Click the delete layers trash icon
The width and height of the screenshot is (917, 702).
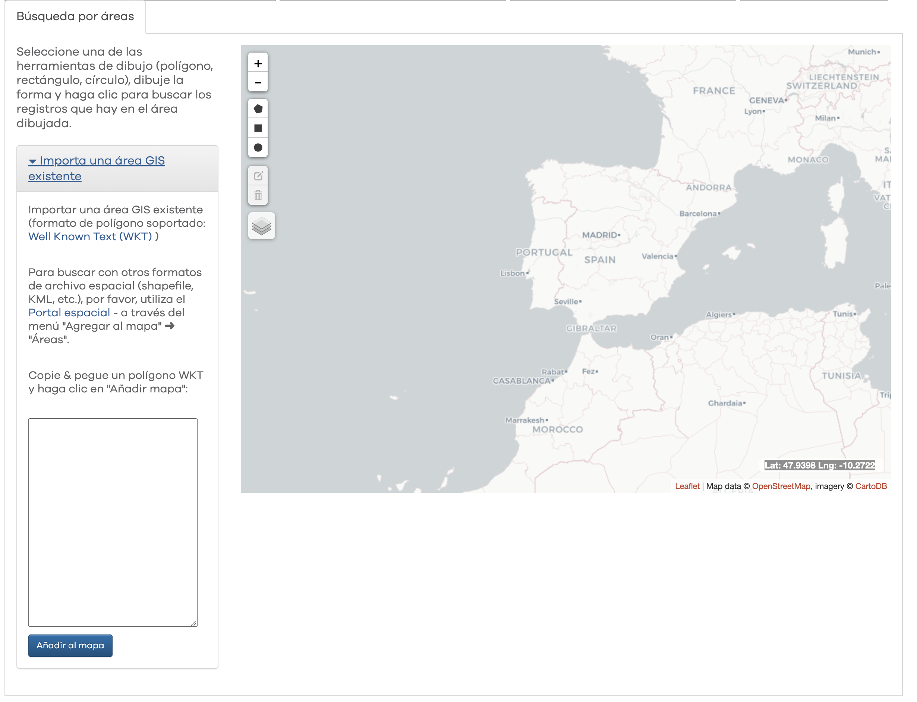pyautogui.click(x=258, y=195)
